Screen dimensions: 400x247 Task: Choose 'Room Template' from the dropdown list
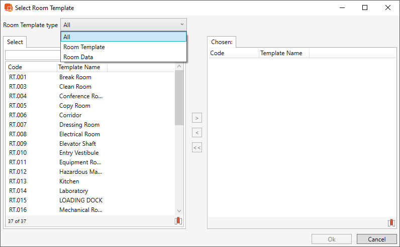click(84, 47)
